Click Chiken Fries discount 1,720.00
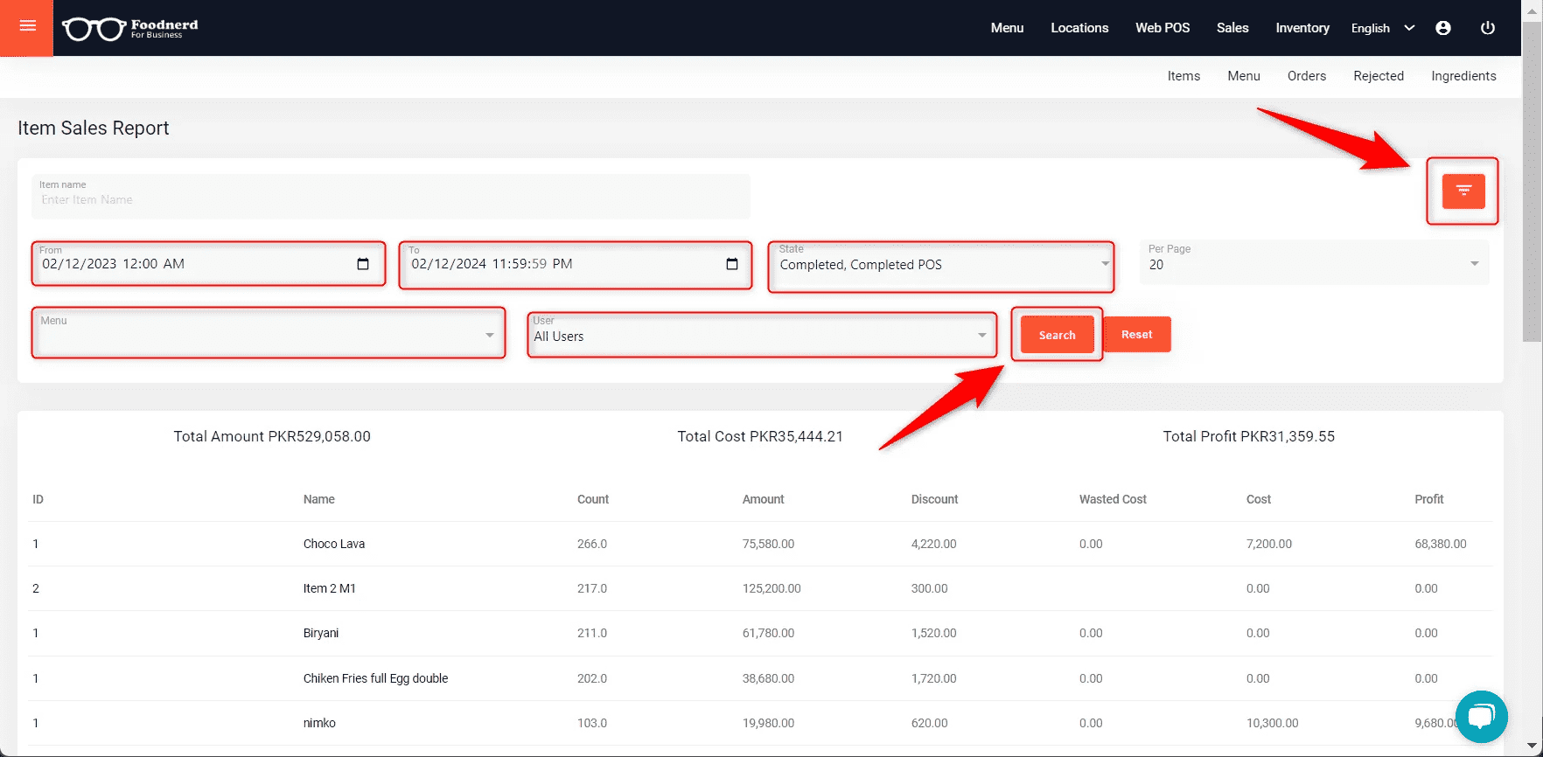The height and width of the screenshot is (757, 1543). click(x=933, y=678)
